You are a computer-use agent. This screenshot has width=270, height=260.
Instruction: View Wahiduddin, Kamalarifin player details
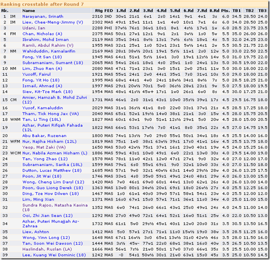(x=49, y=51)
